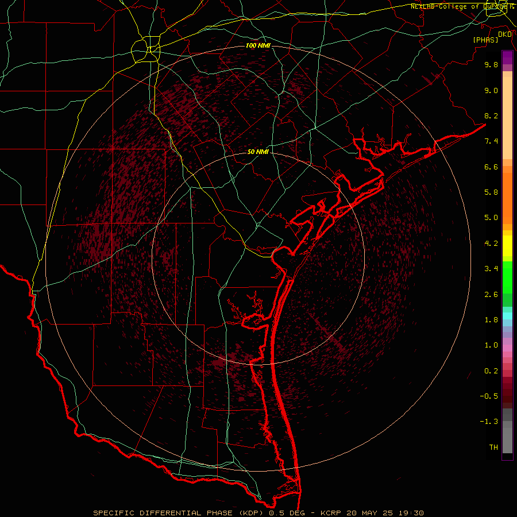
Task: Click the 6.6 scale value
Action: tap(491, 167)
